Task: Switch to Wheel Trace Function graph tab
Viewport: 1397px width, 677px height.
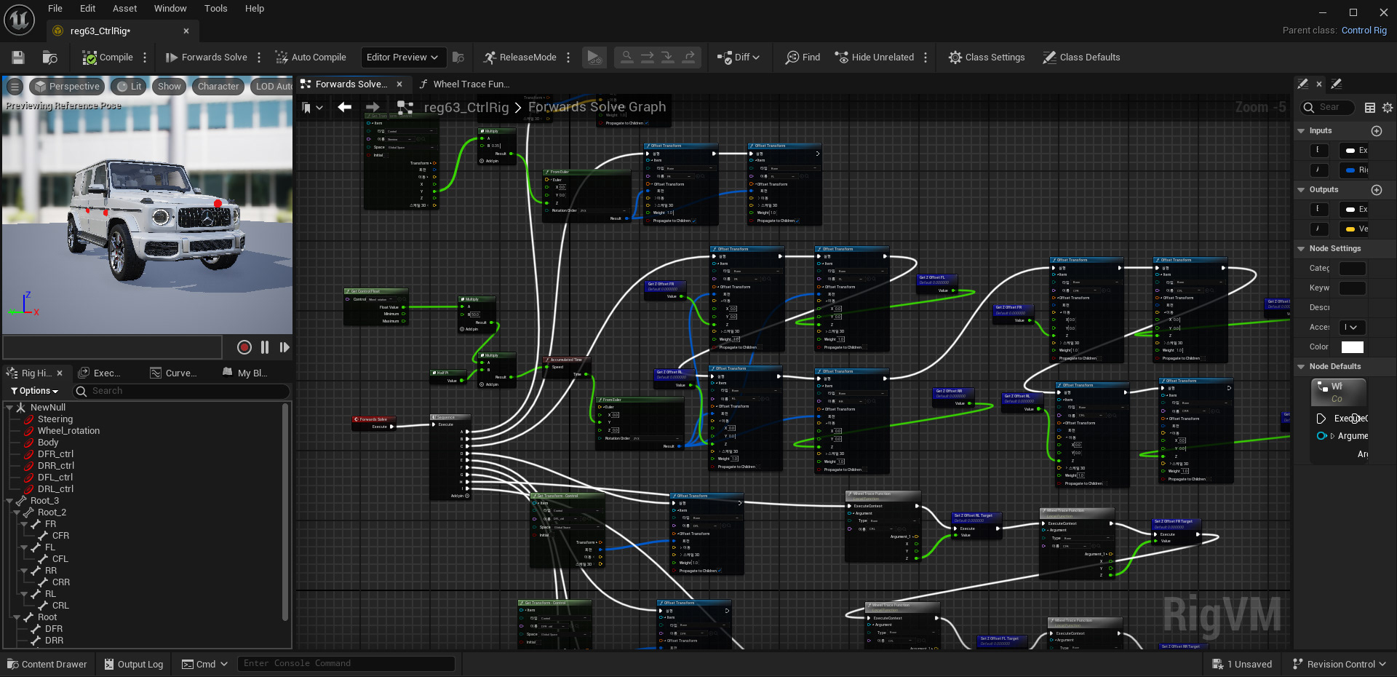Action: point(464,84)
